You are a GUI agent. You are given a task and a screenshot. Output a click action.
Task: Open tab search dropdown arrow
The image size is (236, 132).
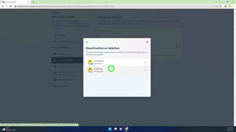click(x=216, y=2)
